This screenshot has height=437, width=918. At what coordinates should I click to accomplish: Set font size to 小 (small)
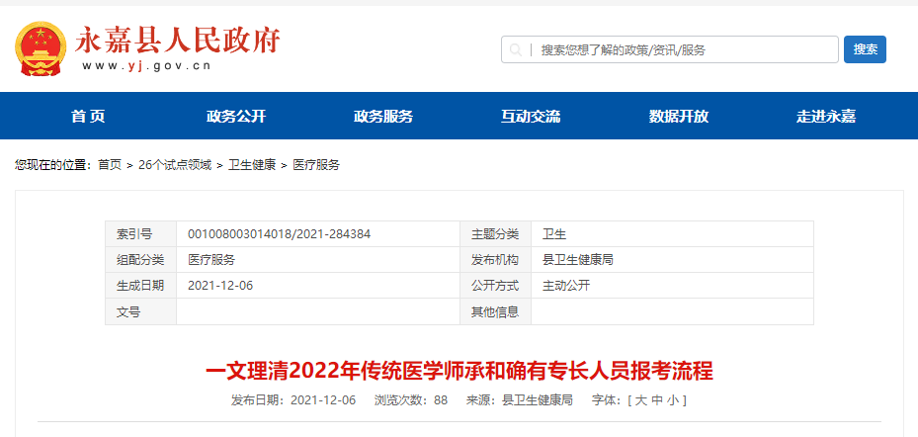pyautogui.click(x=671, y=400)
